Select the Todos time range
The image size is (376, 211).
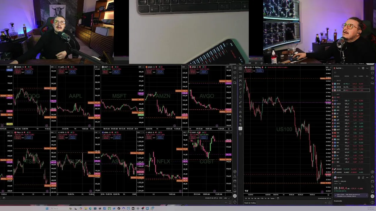tap(272, 198)
